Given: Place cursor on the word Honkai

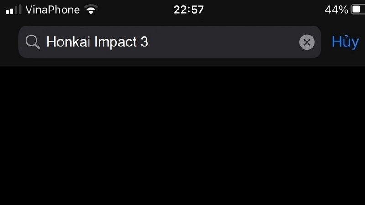Looking at the screenshot, I should tap(68, 42).
